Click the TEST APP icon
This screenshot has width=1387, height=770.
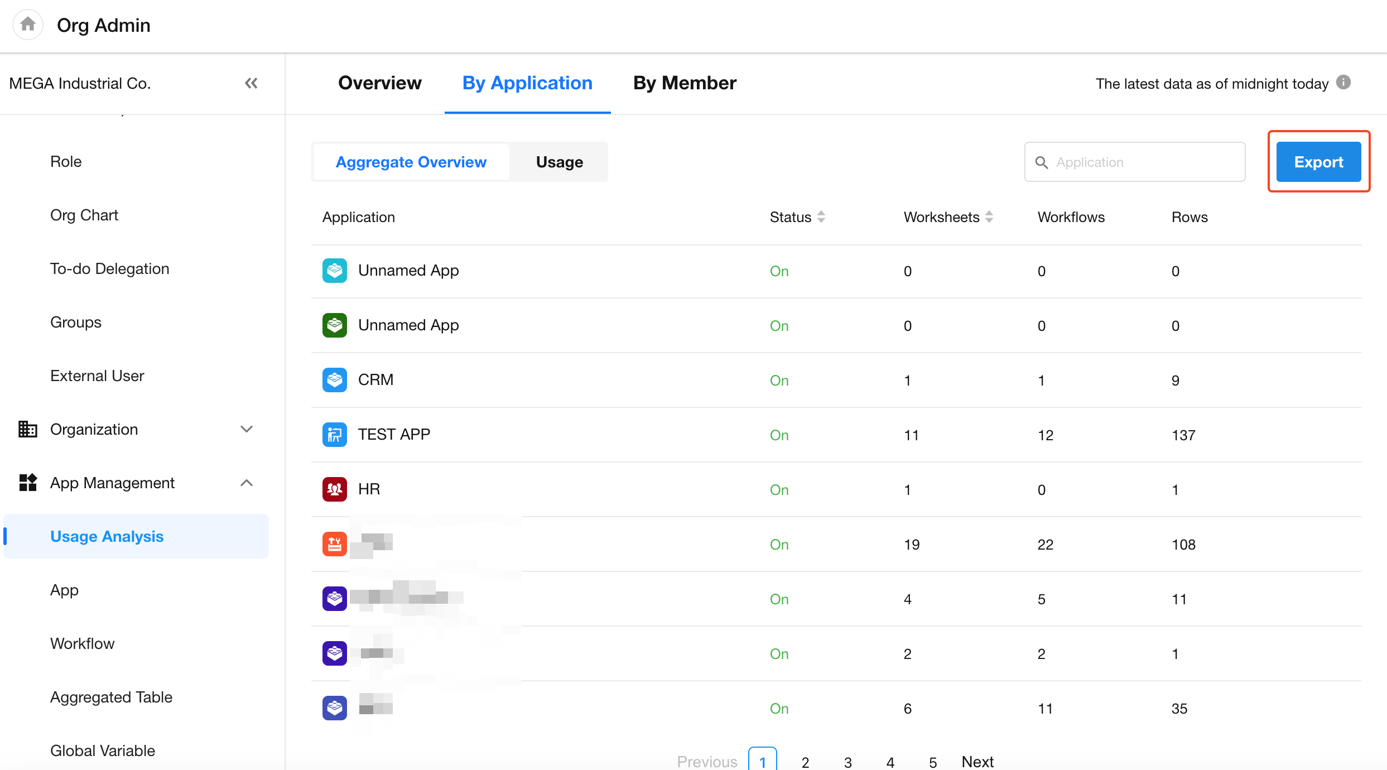click(x=335, y=435)
